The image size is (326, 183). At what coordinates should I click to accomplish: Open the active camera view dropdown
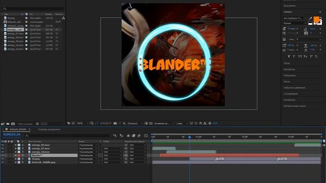point(164,123)
